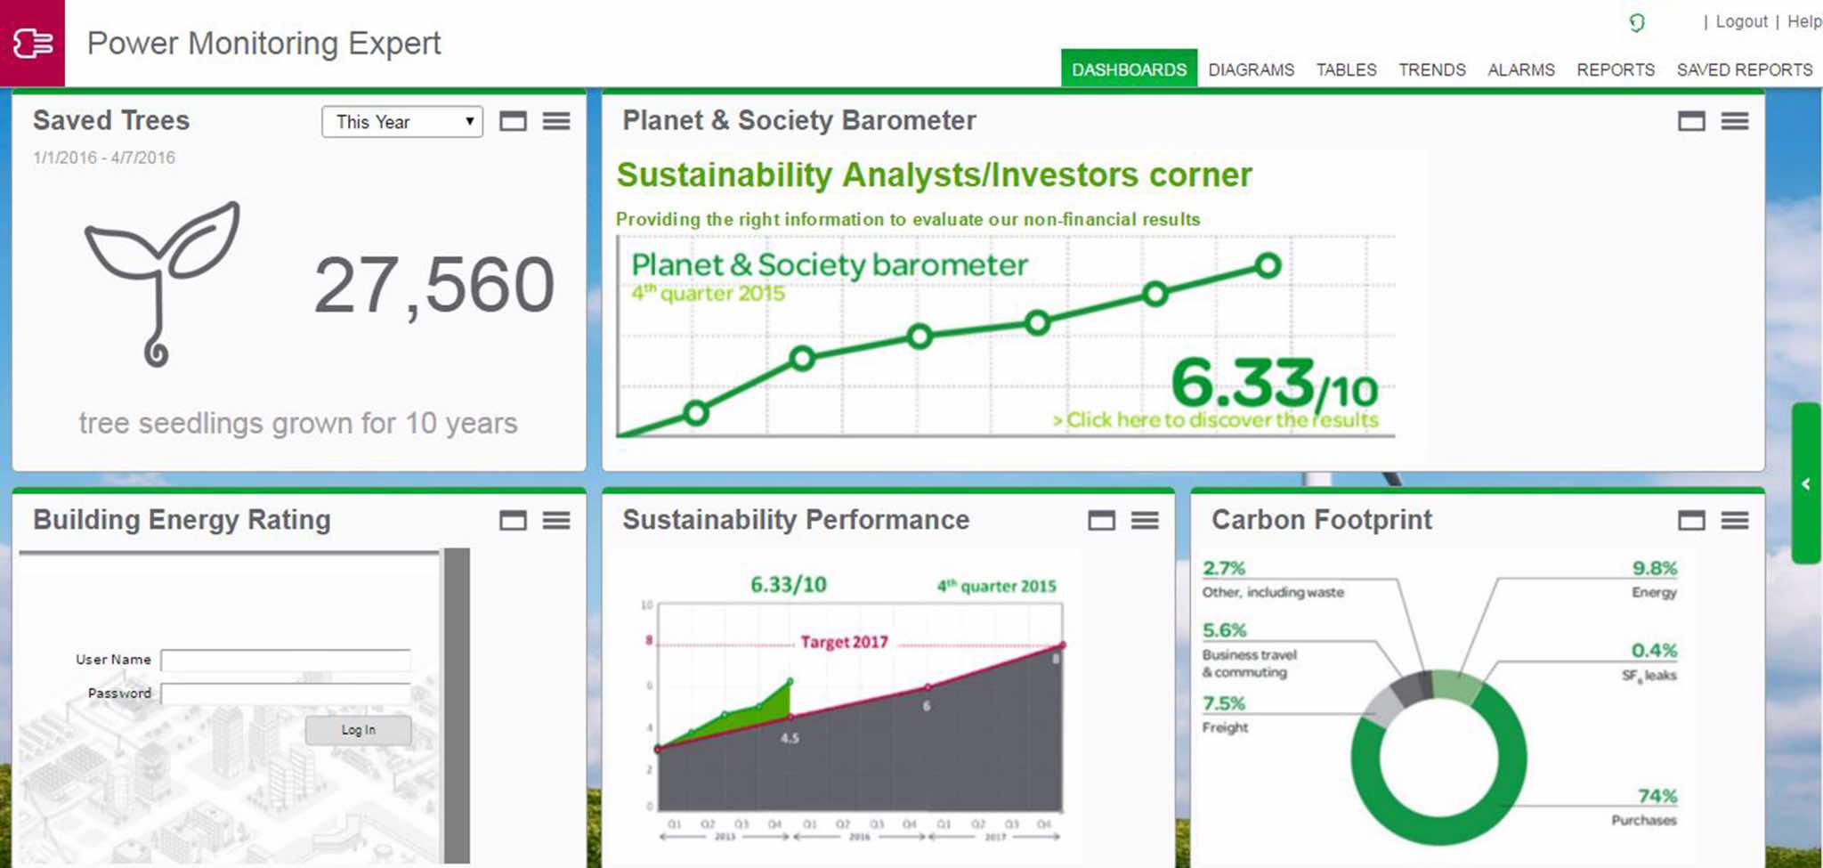Click the 27,560 saved trees value

(434, 286)
